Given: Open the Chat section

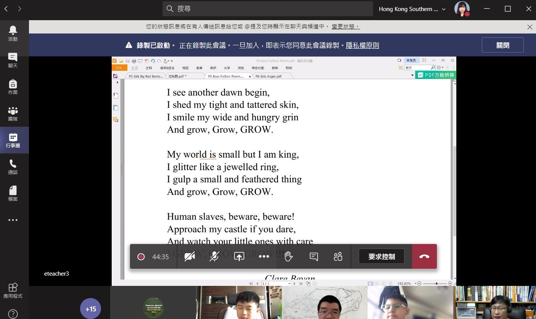Looking at the screenshot, I should point(13,60).
